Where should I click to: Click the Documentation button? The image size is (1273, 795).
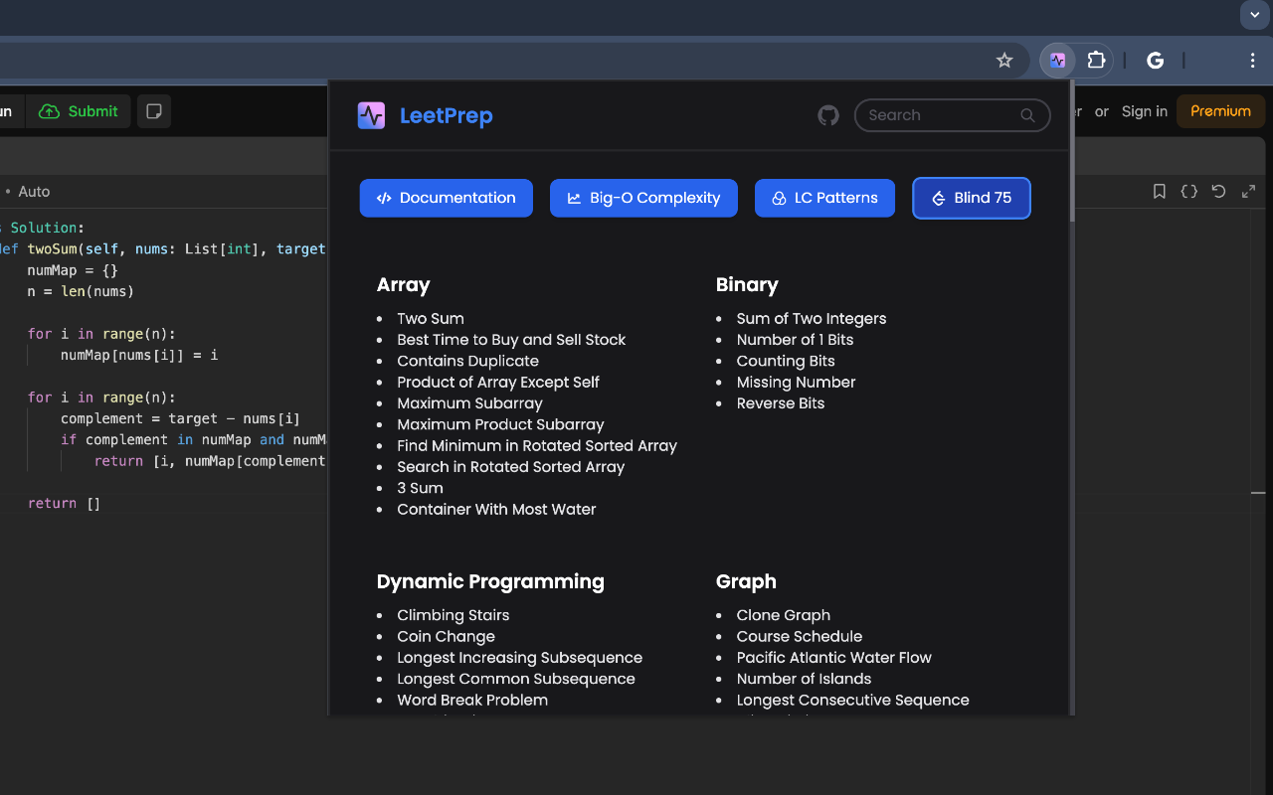coord(446,198)
